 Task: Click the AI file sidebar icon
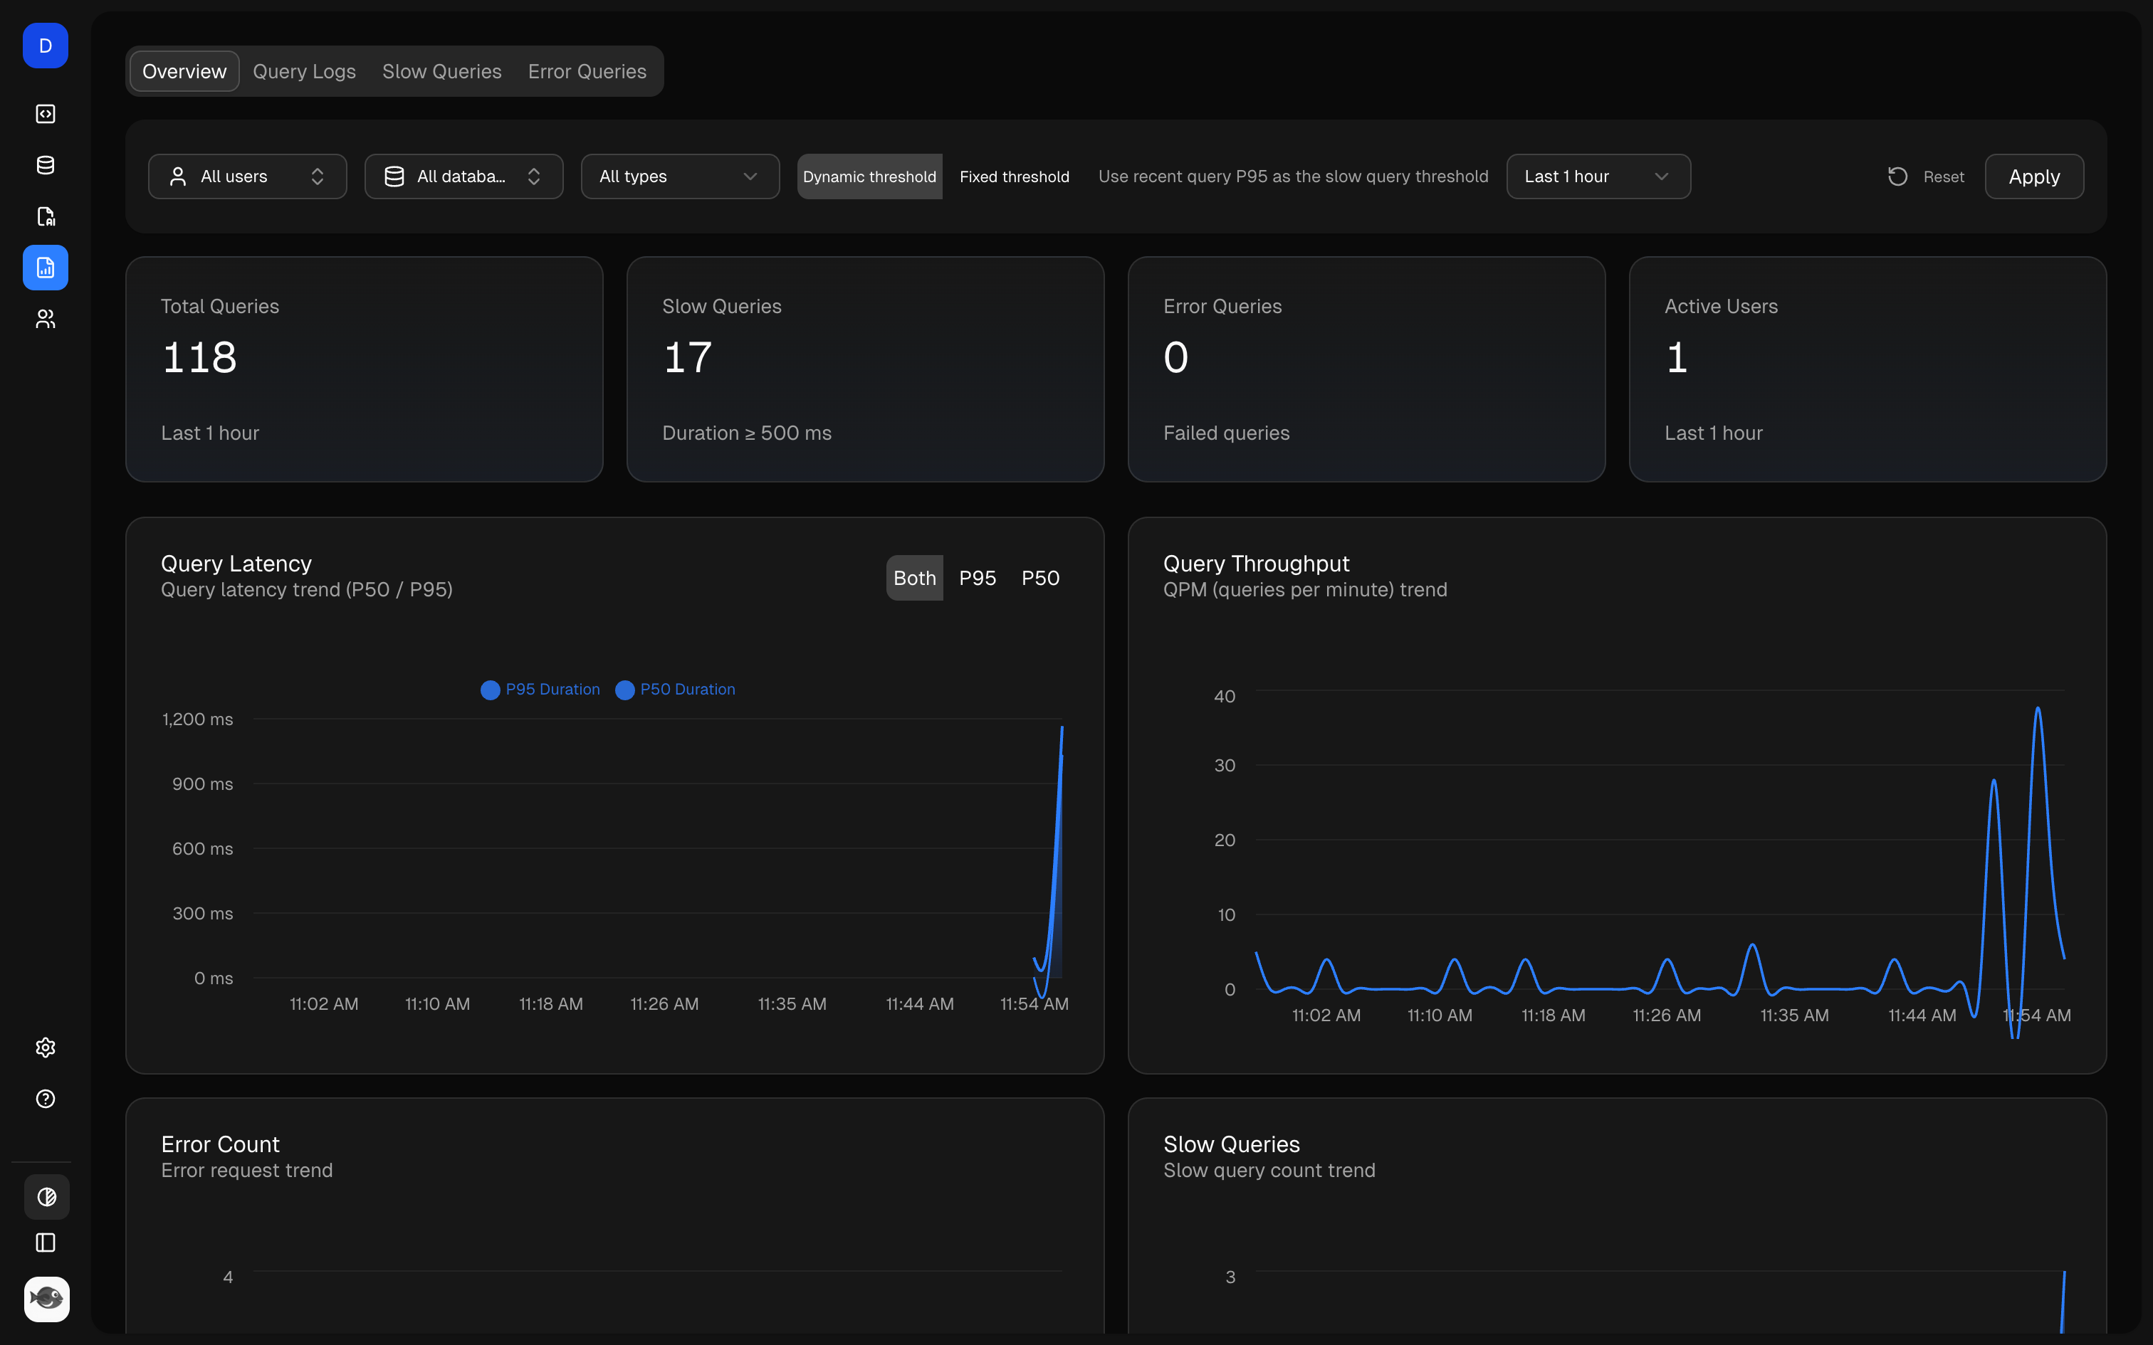pos(46,216)
